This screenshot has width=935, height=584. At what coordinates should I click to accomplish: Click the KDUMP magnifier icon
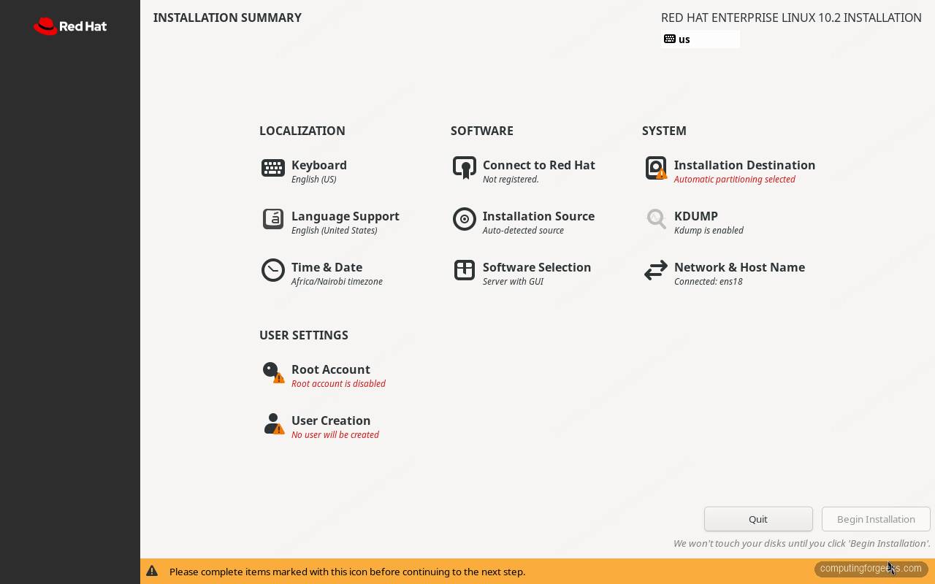[x=656, y=219]
